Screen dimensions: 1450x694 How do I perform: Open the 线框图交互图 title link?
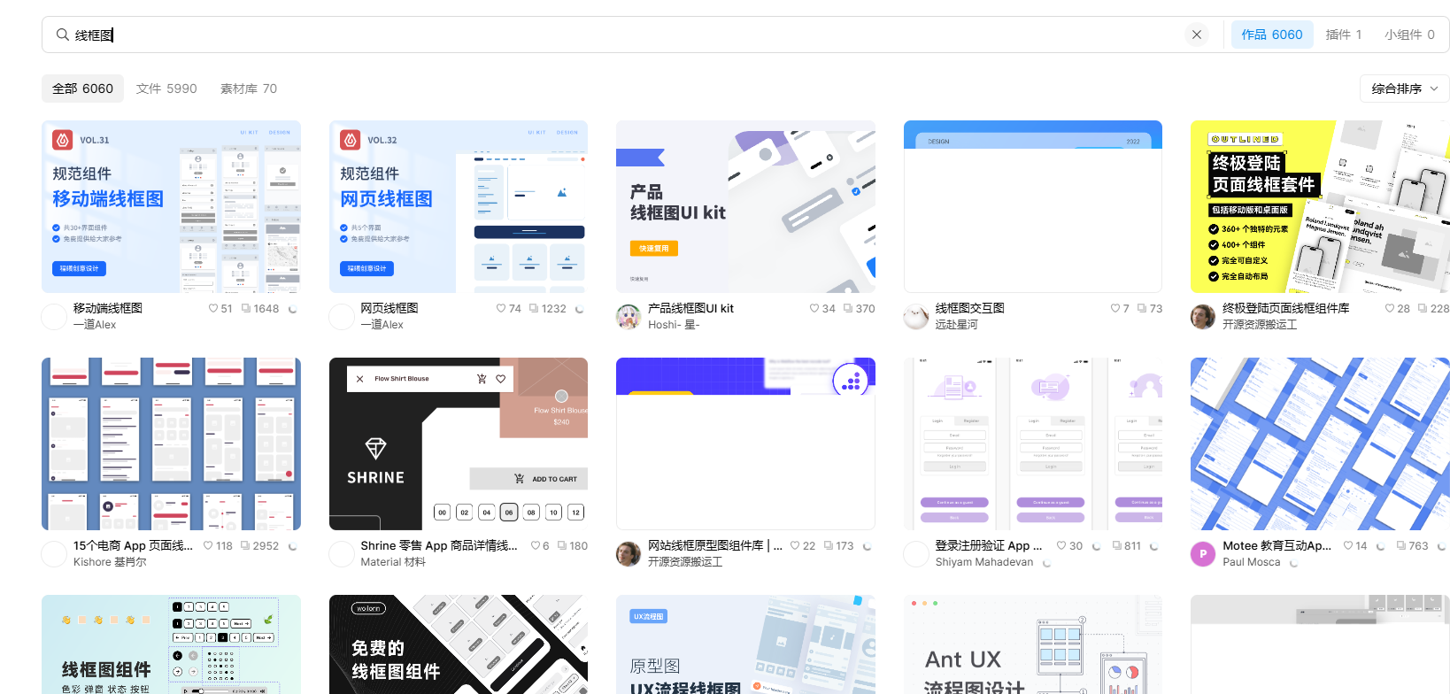[x=970, y=308]
